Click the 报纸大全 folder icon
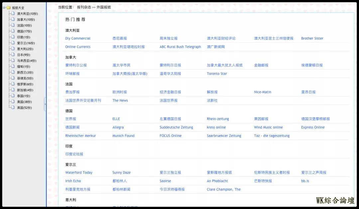 8,8
